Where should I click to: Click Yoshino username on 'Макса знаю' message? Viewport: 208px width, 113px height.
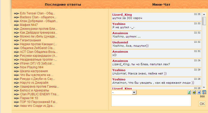pyautogui.click(x=119, y=70)
